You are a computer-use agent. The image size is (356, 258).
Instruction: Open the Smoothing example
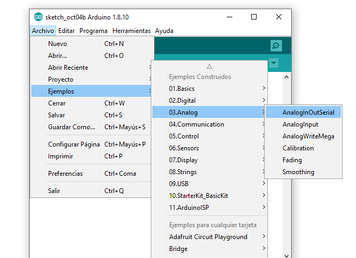303,171
